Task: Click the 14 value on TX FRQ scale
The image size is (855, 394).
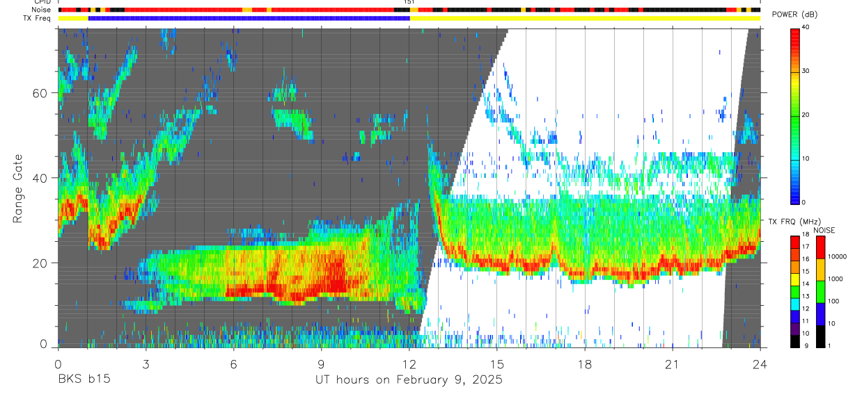Action: point(806,284)
